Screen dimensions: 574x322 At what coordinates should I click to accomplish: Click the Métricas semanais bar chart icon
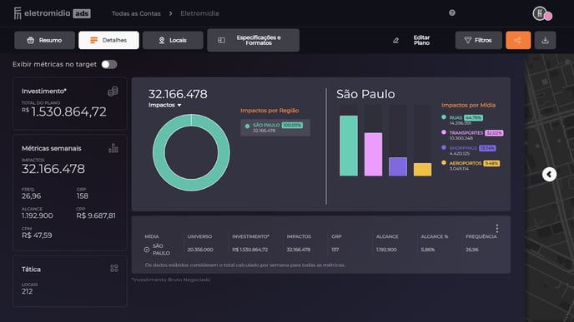pos(113,148)
